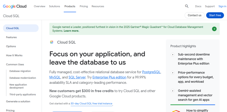The image size is (227, 112).
Task: Click Price-performance options for every budget text
Action: (196, 77)
